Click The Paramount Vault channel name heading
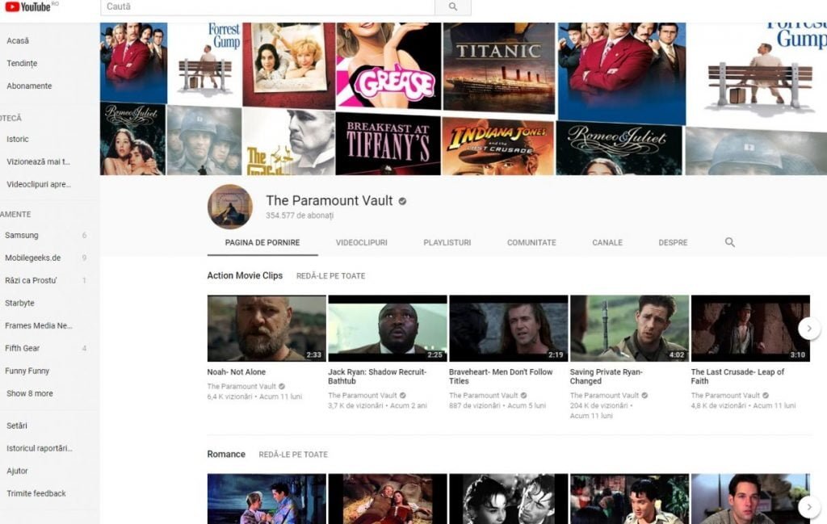 pos(330,201)
